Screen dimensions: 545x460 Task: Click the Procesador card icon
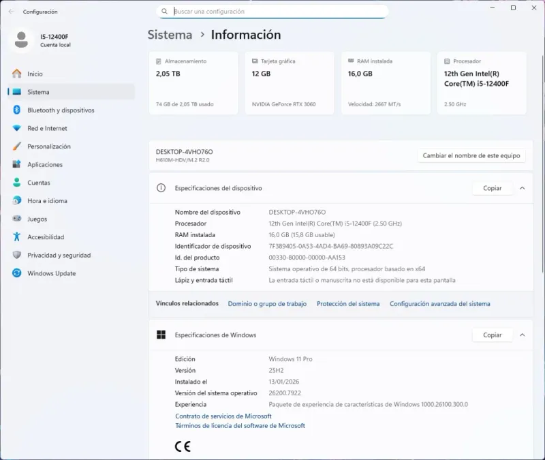pos(447,61)
